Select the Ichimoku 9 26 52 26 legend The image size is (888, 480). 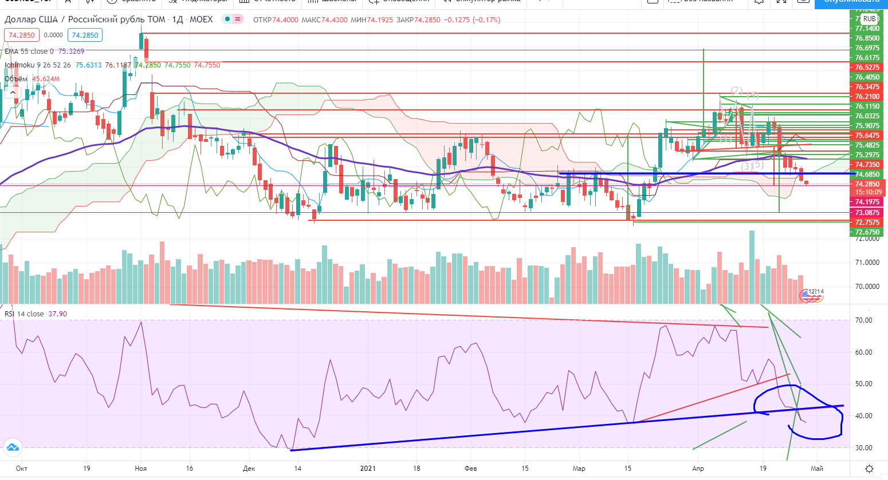point(38,65)
